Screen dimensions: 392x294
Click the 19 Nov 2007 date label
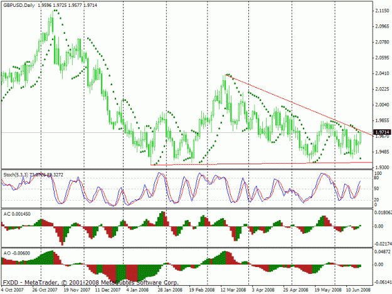pos(77,290)
